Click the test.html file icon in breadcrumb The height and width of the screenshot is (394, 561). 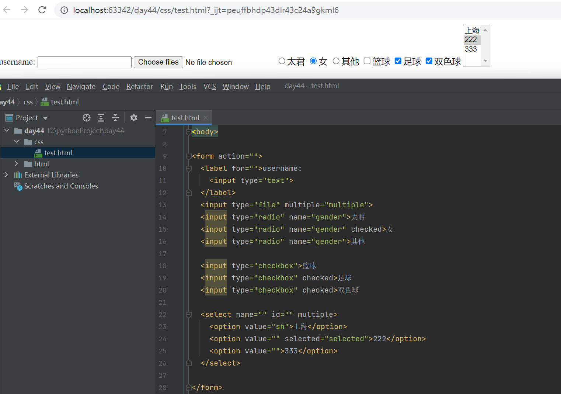click(x=45, y=102)
